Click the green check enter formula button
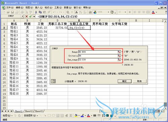This screenshot has width=168, height=122. [x=30, y=16]
